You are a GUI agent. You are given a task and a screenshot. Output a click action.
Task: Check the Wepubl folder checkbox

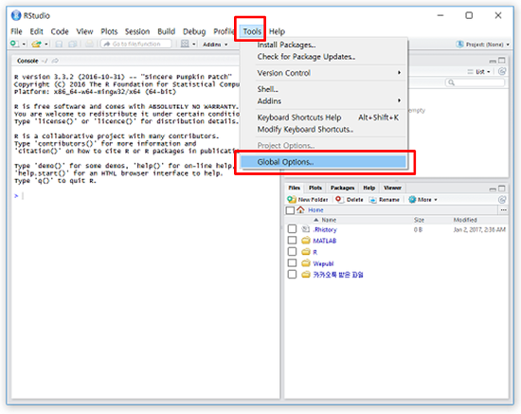coord(292,263)
